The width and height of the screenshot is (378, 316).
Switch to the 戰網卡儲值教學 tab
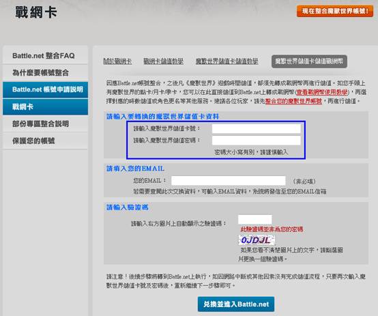point(163,61)
